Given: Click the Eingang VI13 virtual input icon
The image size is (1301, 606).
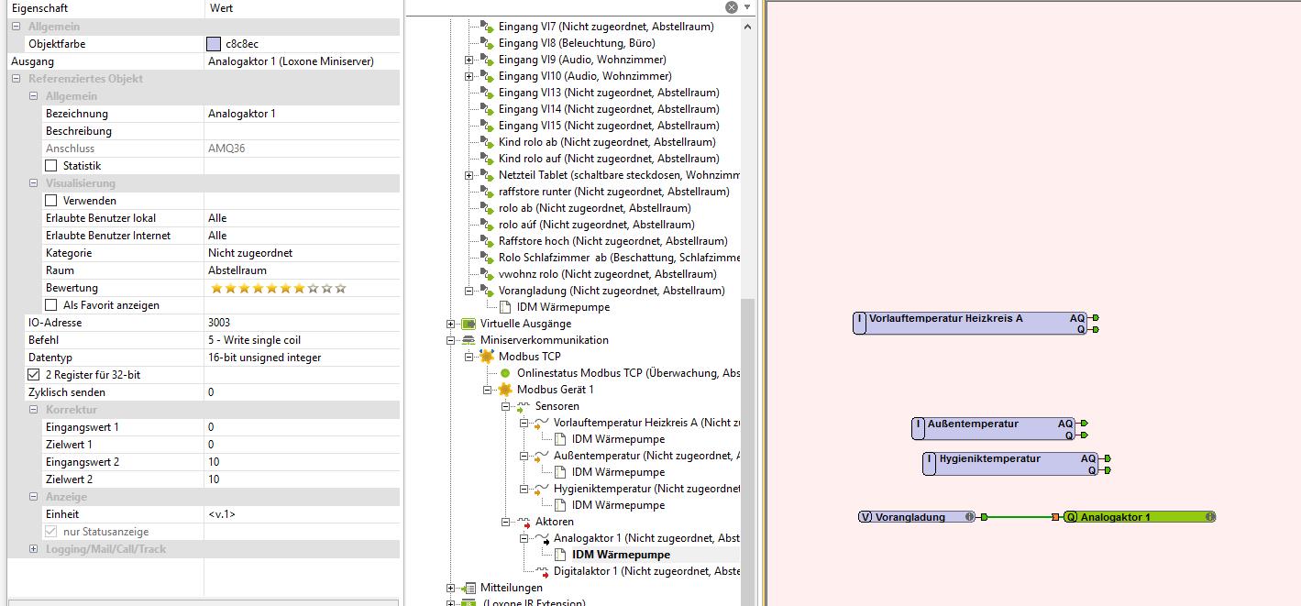Looking at the screenshot, I should (x=487, y=94).
